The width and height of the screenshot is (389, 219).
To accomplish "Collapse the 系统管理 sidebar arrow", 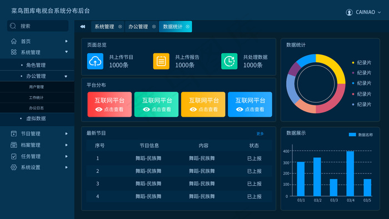I will (66, 52).
